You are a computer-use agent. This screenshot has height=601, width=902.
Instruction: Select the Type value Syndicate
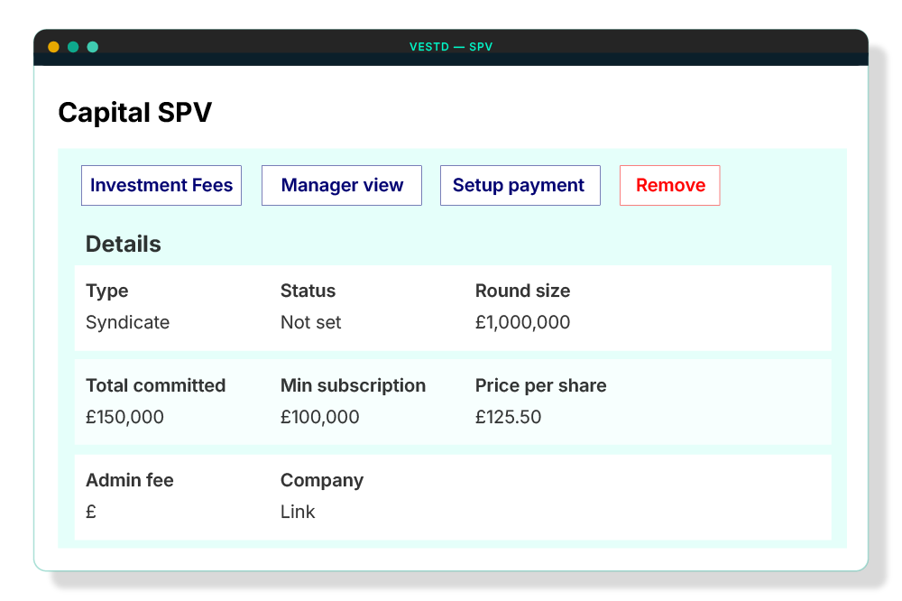(x=128, y=322)
